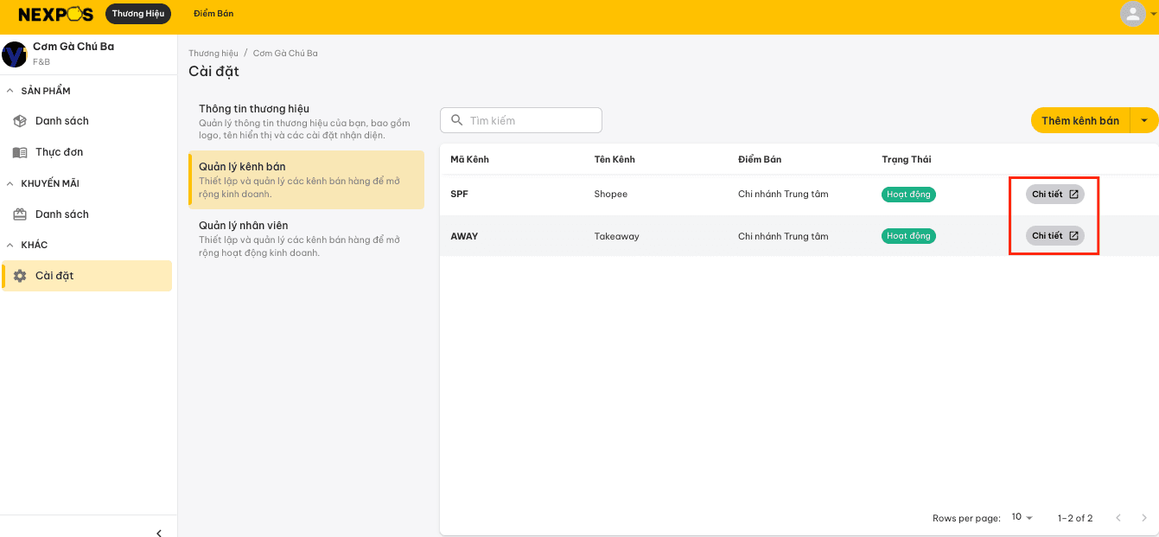Open Quản lý nhân viên section
The width and height of the screenshot is (1159, 537).
click(x=306, y=239)
